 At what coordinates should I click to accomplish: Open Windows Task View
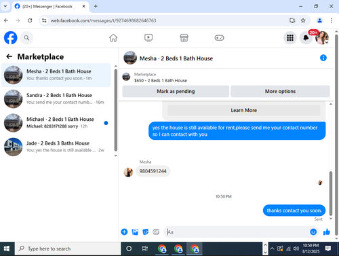144,249
